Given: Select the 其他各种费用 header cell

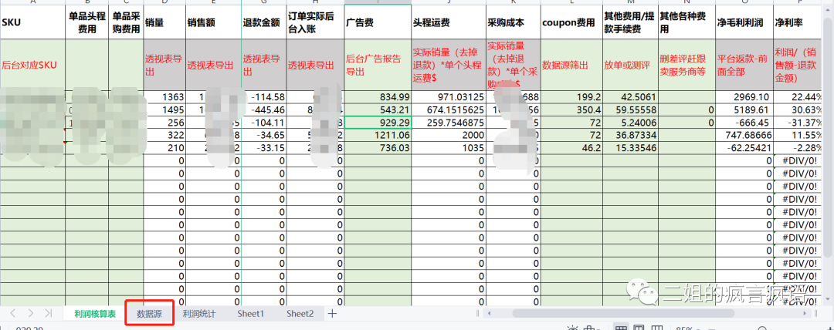Looking at the screenshot, I should pyautogui.click(x=687, y=22).
